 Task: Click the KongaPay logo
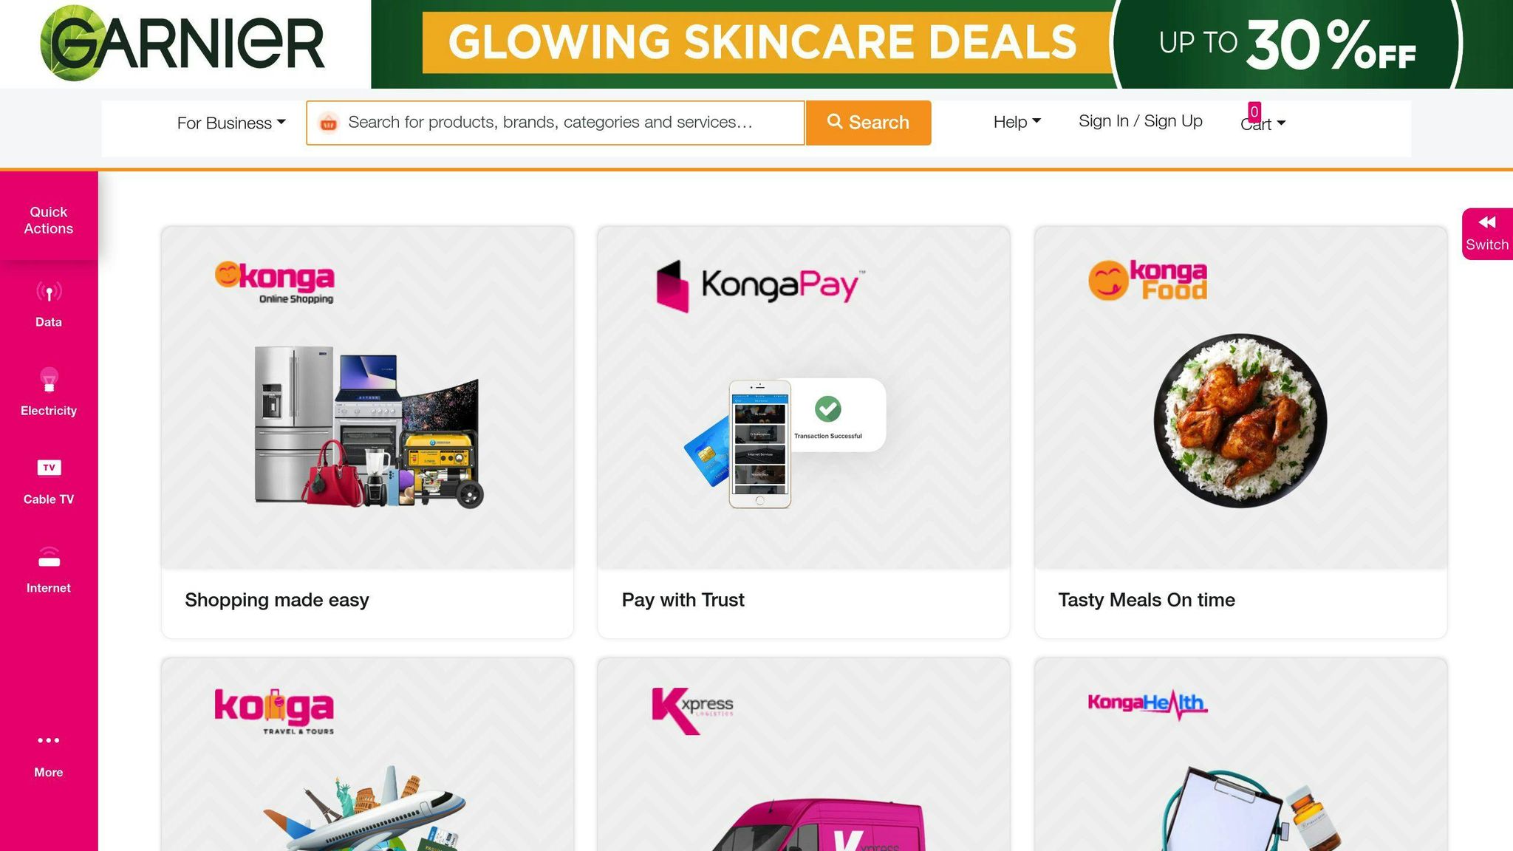pos(759,285)
